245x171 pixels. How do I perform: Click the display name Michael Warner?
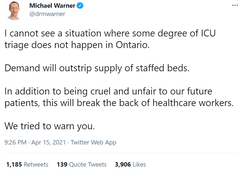(x=53, y=5)
